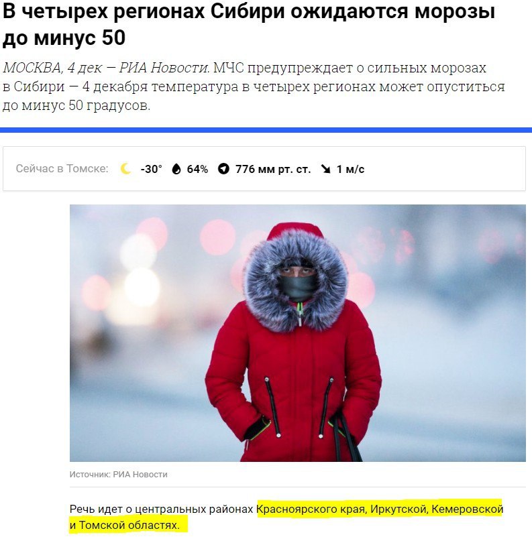Click highlighted text 'Красноярского края, Иркутской, Кемеровской'
The width and height of the screenshot is (532, 539).
(380, 509)
